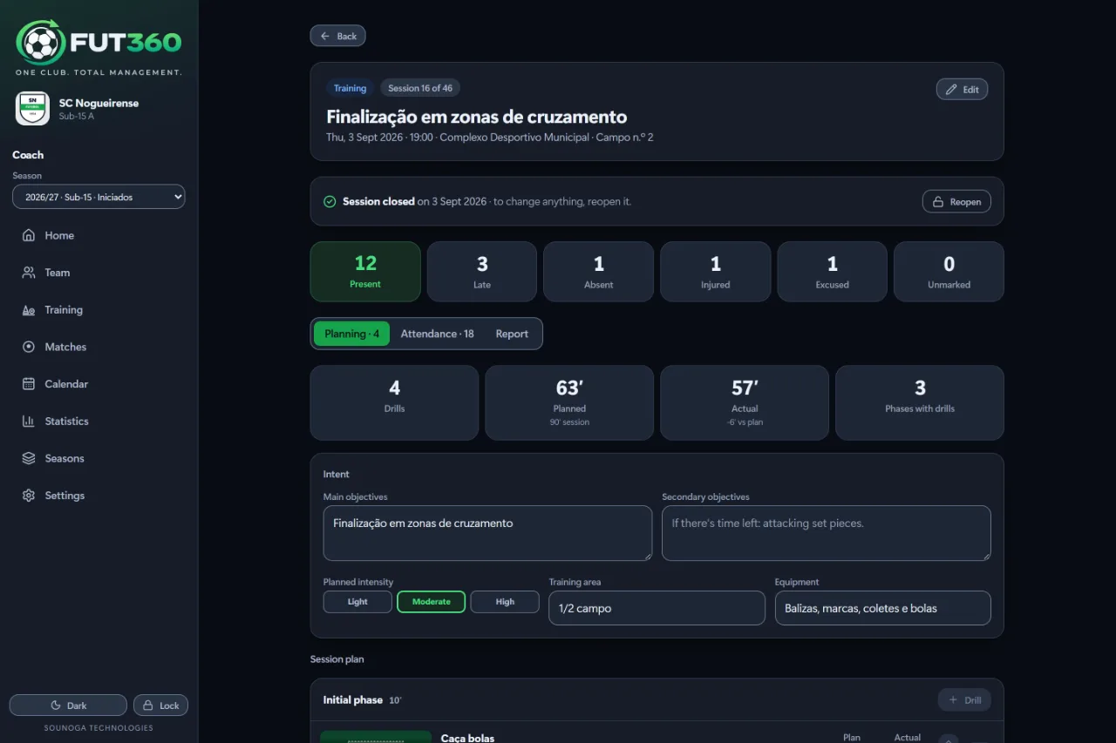1116x743 pixels.
Task: Click the 3 Late attendance card
Action: click(482, 272)
